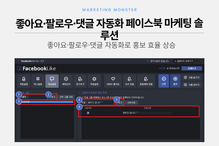Select the 댓글설정 comment settings tab
The height and width of the screenshot is (146, 219).
(x=52, y=81)
